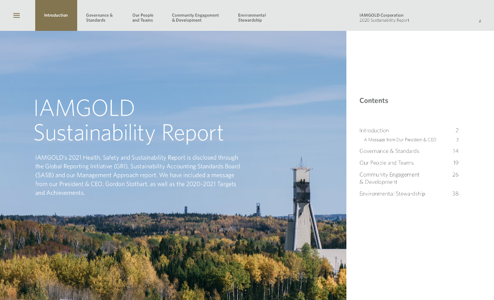494x300 pixels.
Task: Click page number 26 in Contents
Action: click(455, 175)
